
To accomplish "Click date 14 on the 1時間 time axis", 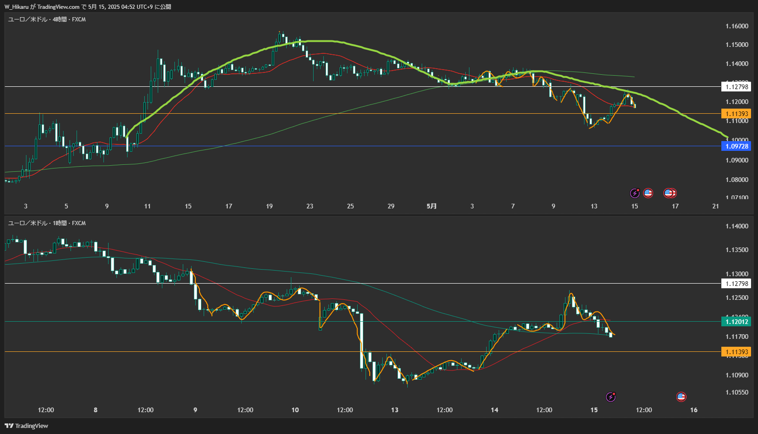I will tap(495, 410).
